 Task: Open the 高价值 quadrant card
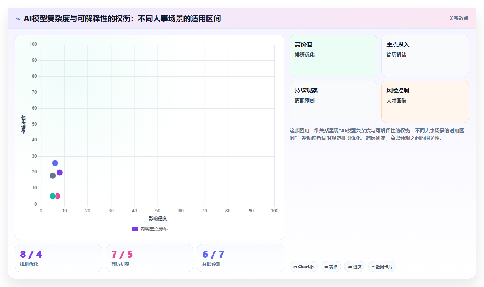[x=334, y=56]
